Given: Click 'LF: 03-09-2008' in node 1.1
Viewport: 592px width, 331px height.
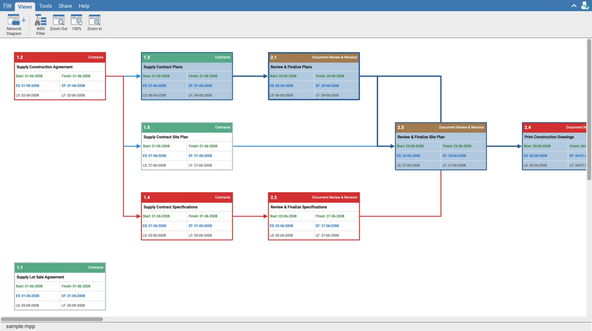Looking at the screenshot, I should tap(73, 305).
